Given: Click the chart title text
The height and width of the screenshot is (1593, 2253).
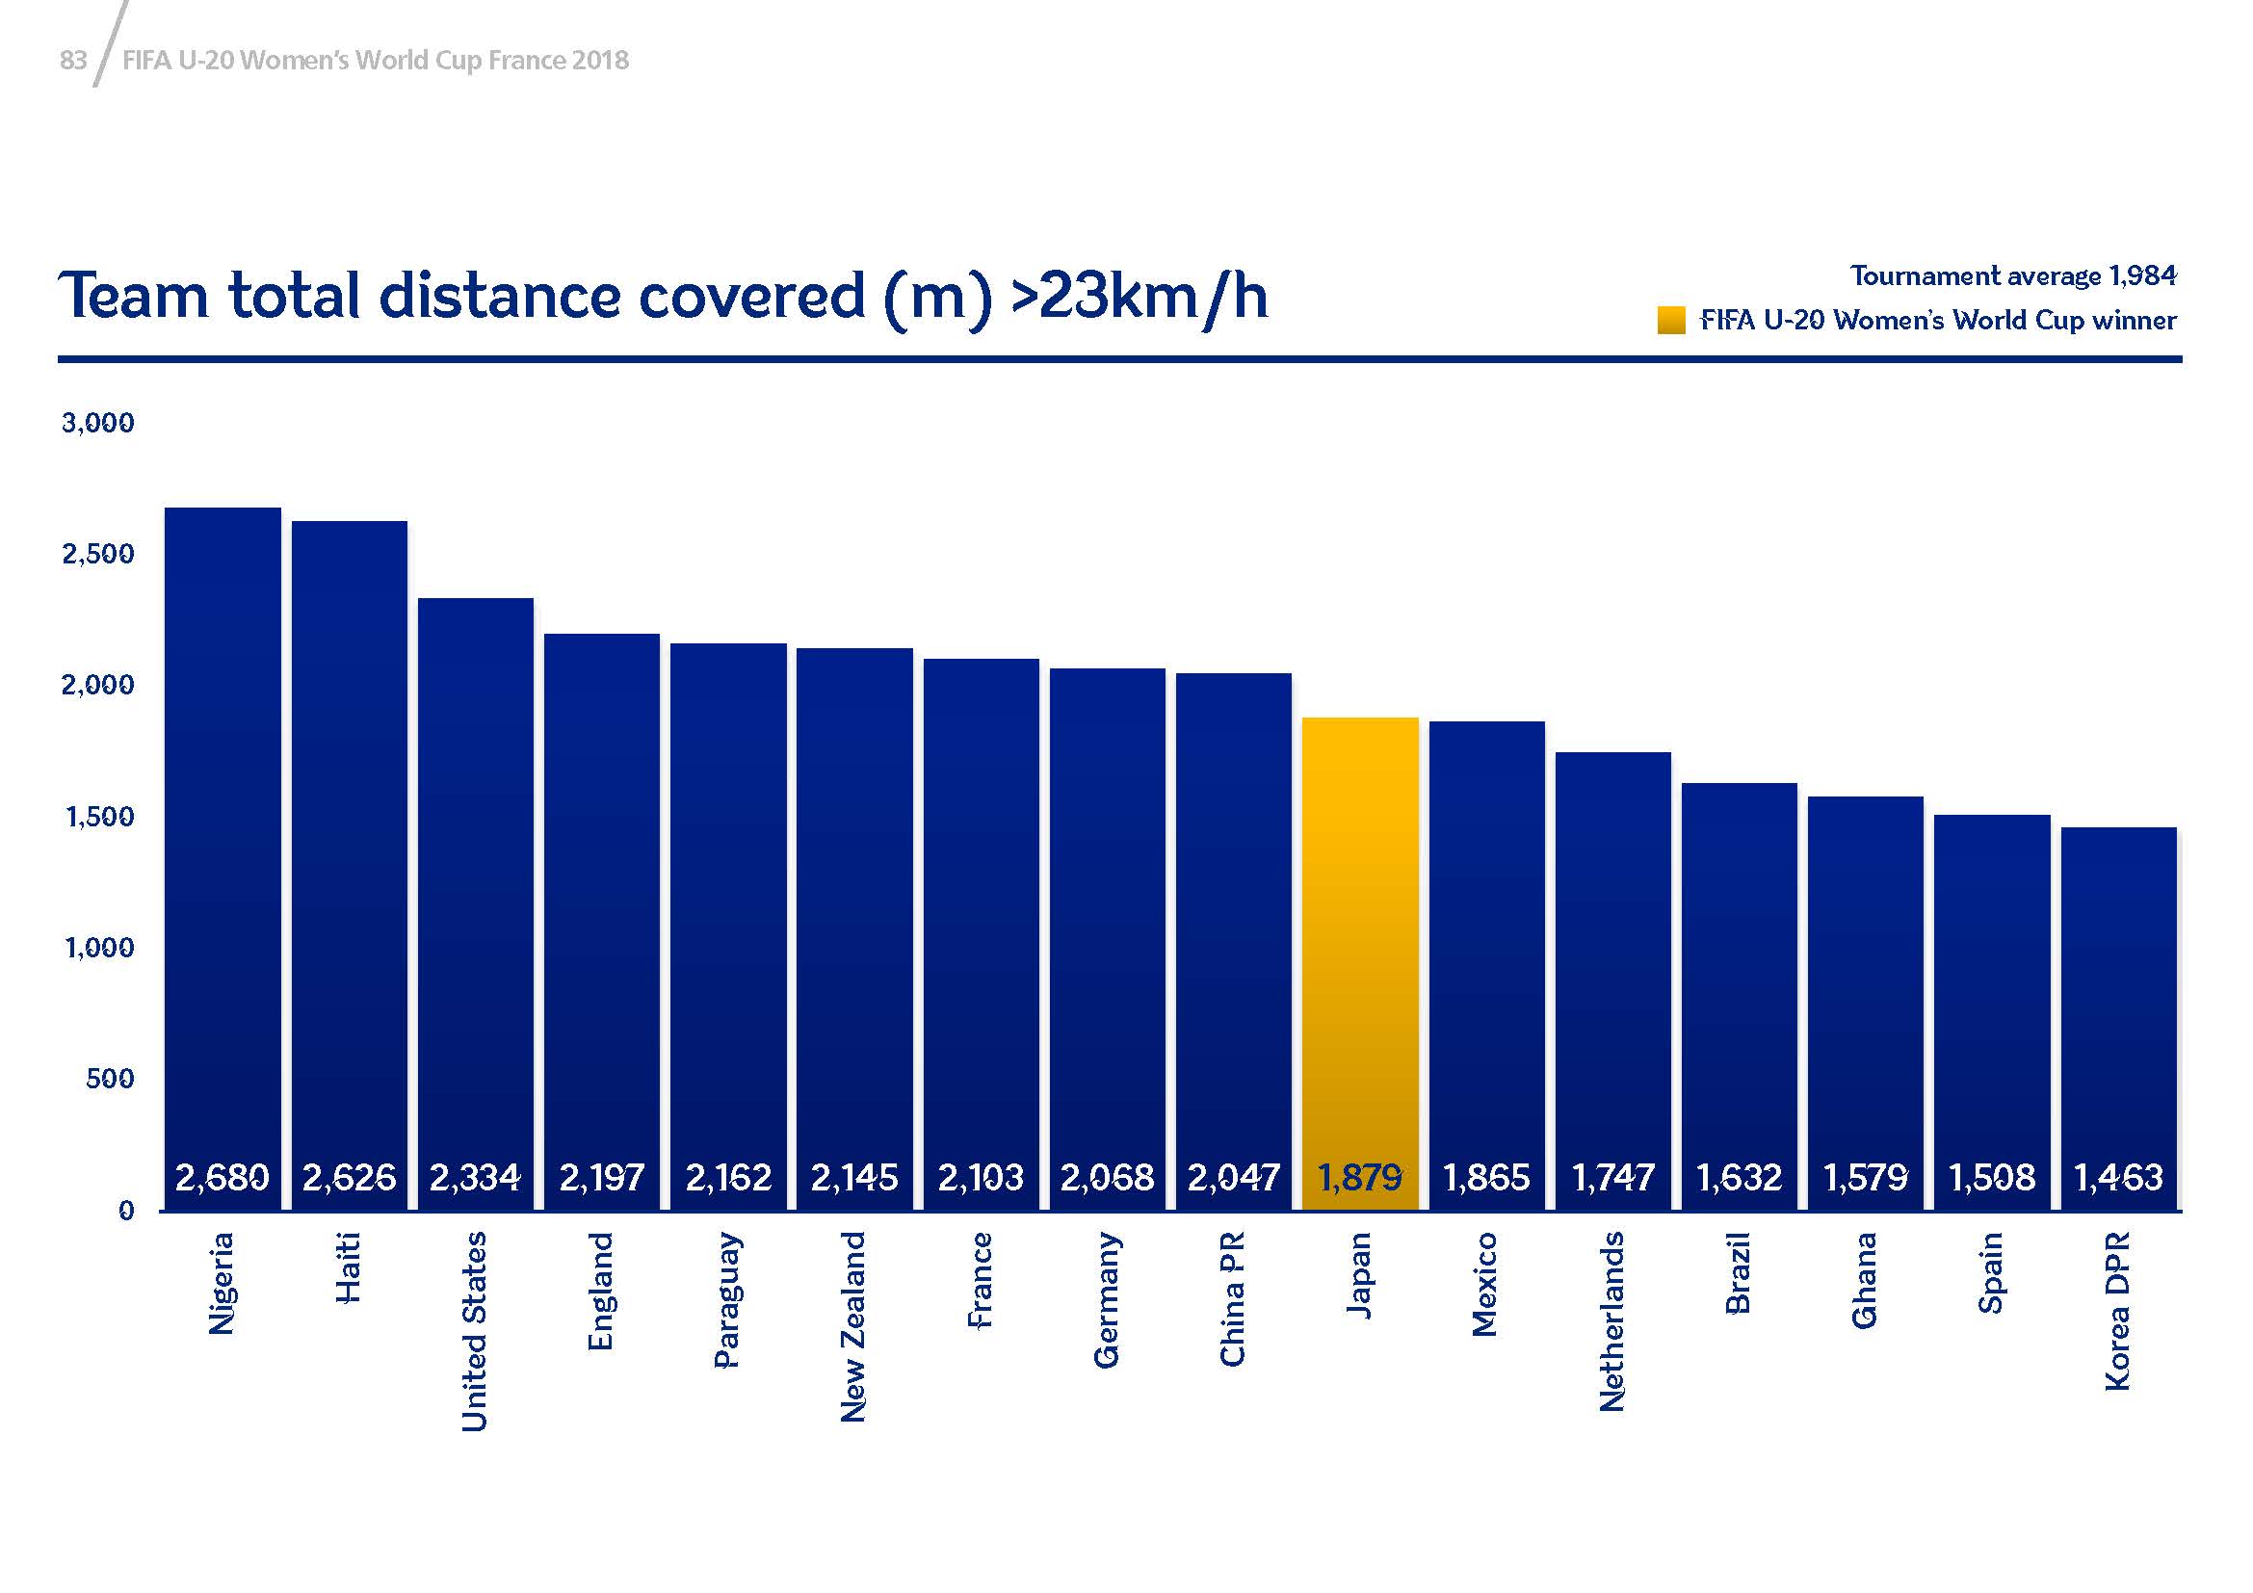Looking at the screenshot, I should (664, 296).
